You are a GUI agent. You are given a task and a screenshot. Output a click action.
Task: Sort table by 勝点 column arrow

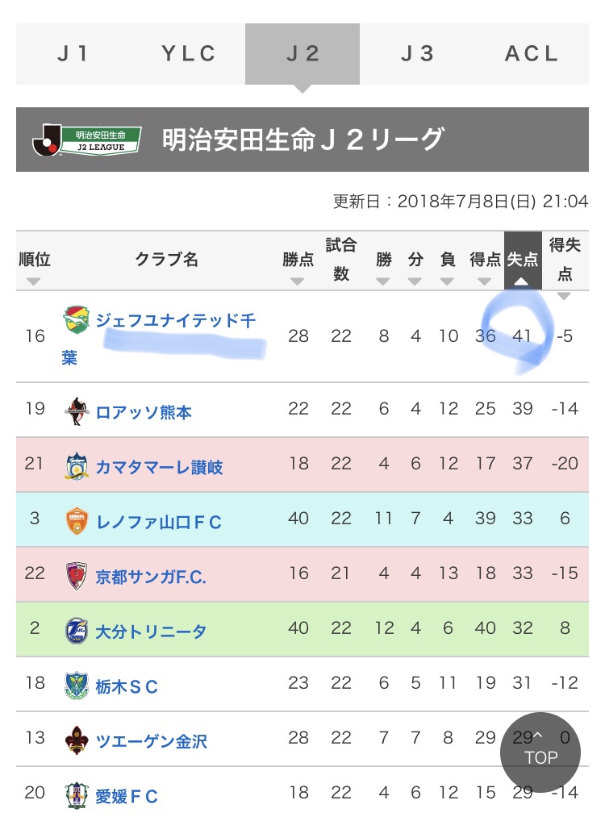(x=298, y=282)
